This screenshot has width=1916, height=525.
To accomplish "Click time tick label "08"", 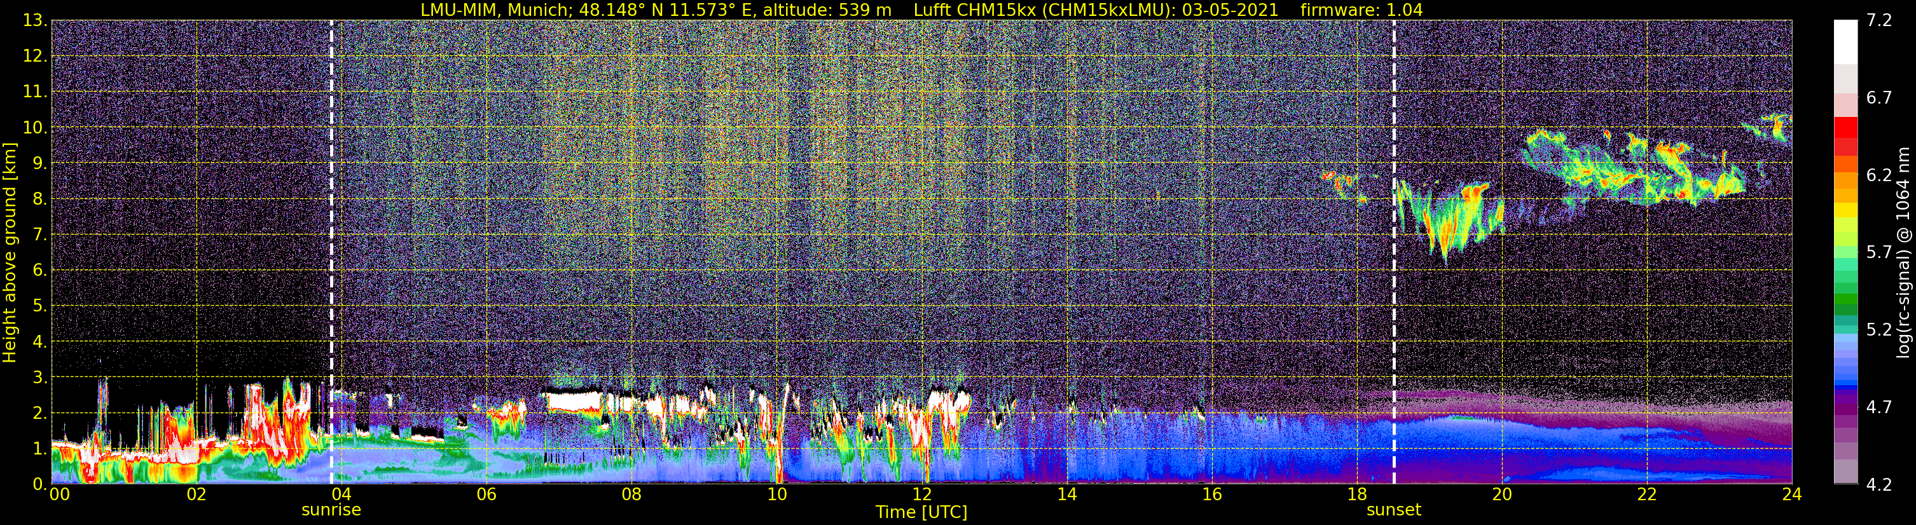I will [x=631, y=494].
